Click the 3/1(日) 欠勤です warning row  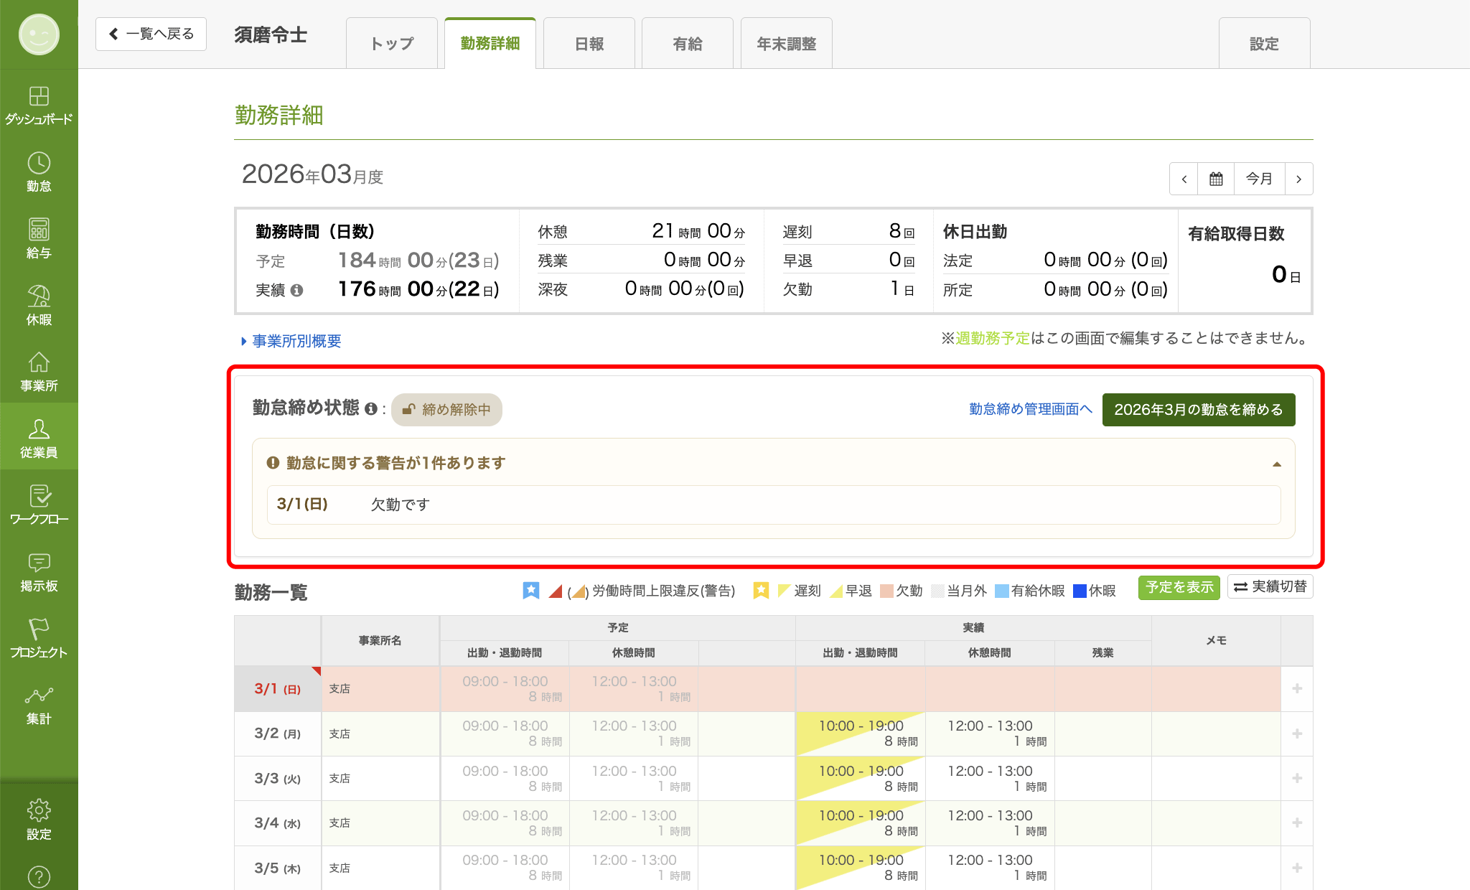pos(774,505)
